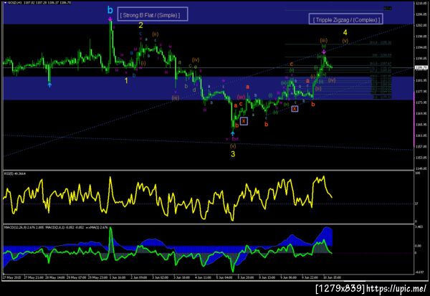Viewport: 430px width, 296px height.
Task: Click the yellow wave '1' label
Action: coord(126,81)
